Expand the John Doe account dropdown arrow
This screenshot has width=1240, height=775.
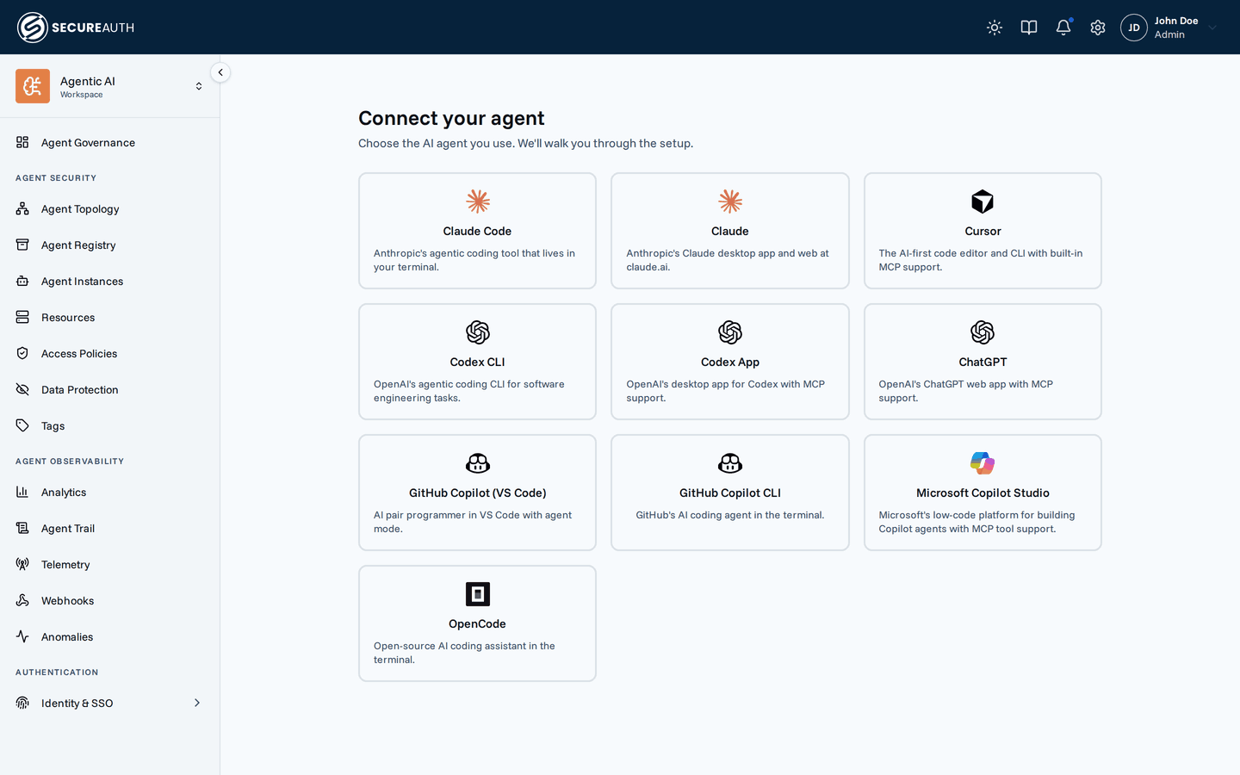1212,28
